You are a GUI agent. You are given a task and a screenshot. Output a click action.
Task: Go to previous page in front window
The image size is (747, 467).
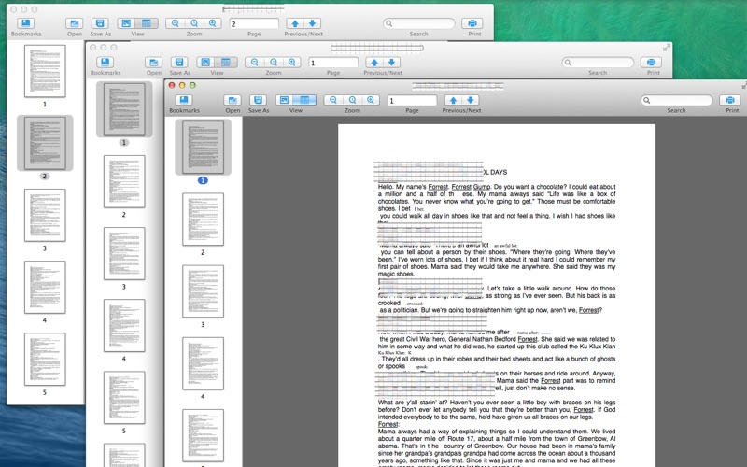(x=453, y=100)
